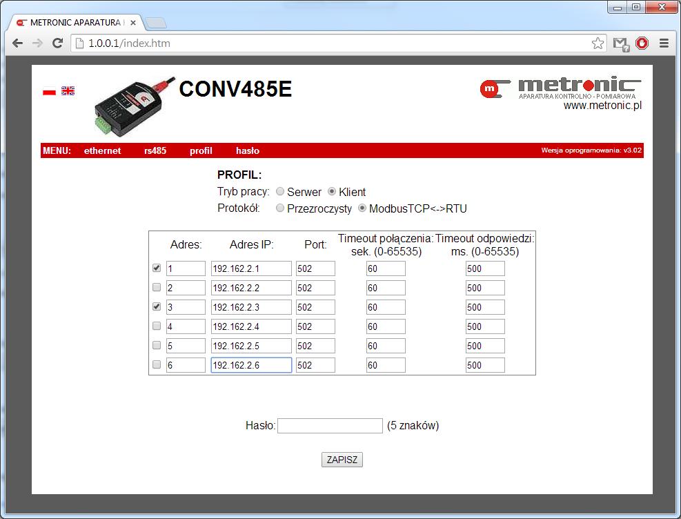681x519 pixels.
Task: Edit response timeout field in row 5
Action: point(485,346)
